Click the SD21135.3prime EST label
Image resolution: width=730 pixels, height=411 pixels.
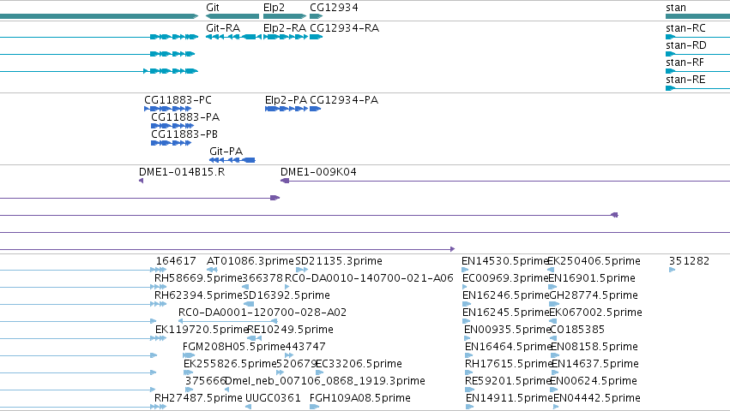(x=339, y=261)
